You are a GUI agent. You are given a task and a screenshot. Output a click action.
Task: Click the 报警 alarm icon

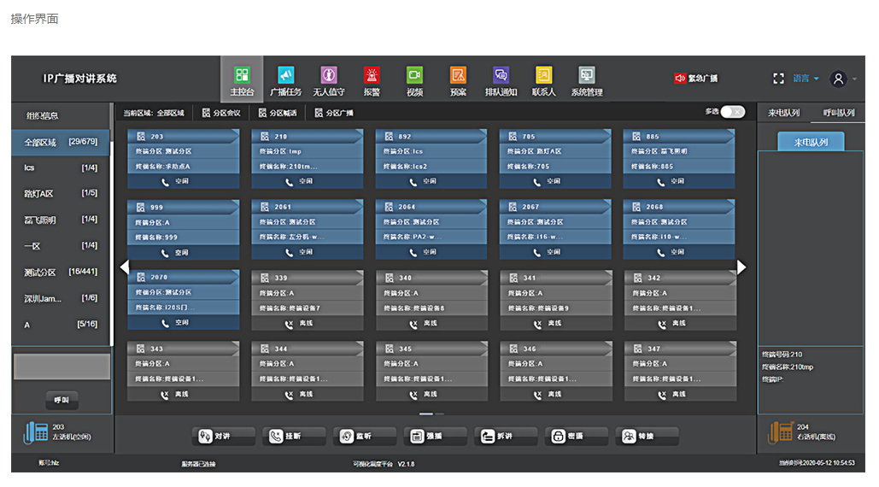372,80
